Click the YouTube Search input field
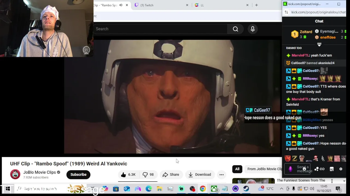This screenshot has height=196, width=350. [160, 29]
